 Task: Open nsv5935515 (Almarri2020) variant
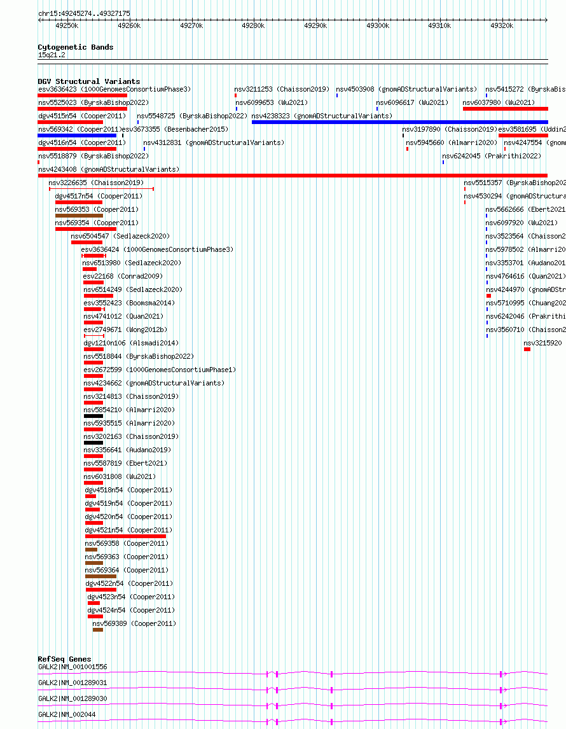point(129,424)
